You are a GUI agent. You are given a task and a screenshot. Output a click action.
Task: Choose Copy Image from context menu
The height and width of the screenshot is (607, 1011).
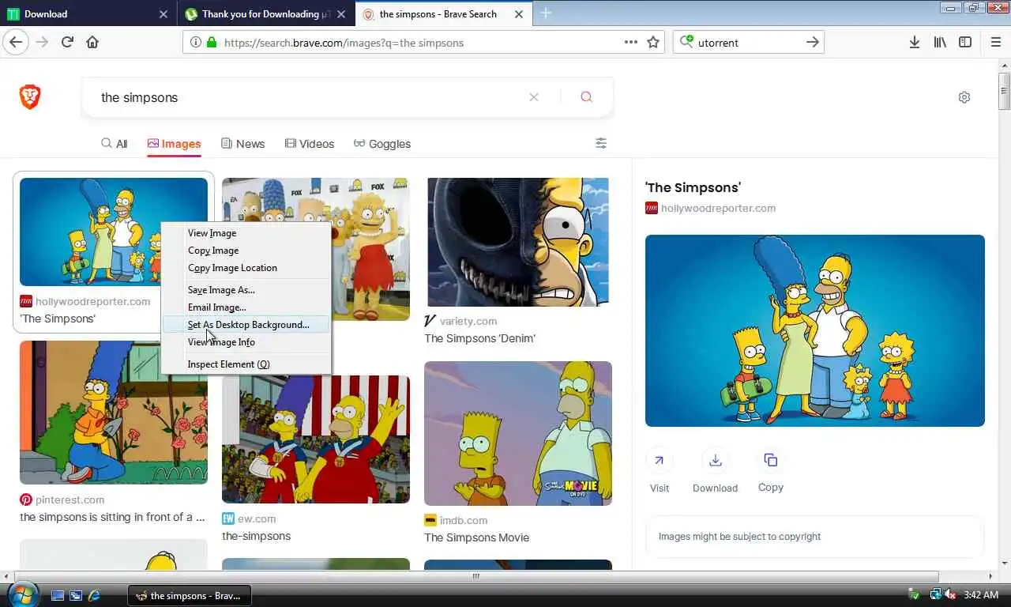coord(245,251)
